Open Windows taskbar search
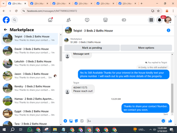Viewport: 177px width, 133px height. coord(12,129)
